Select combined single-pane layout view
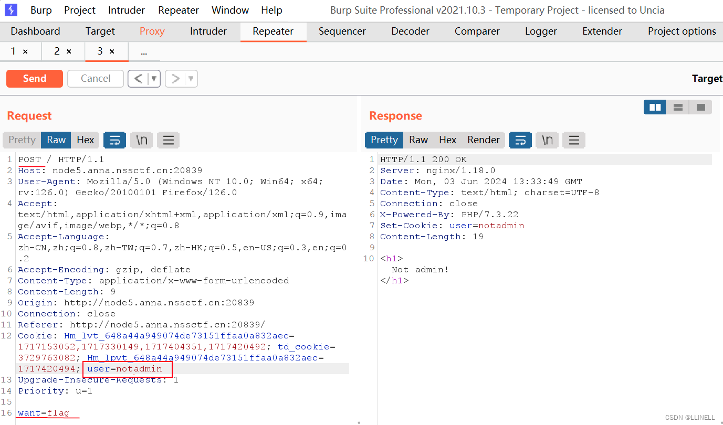The image size is (723, 425). point(700,107)
